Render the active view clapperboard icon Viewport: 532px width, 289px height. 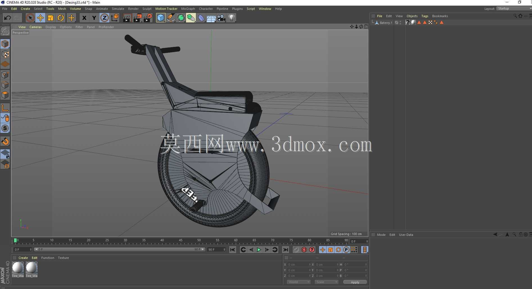click(x=127, y=18)
